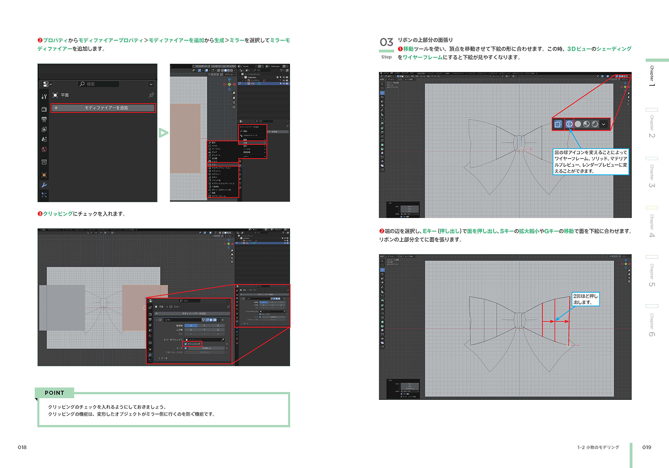Toggle the マージ checkbox in the enlarged panel
Image resolution: width=669 pixels, height=468 pixels.
186,348
